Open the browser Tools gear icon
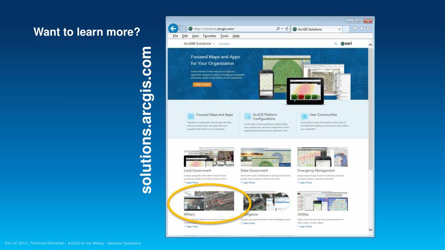This screenshot has width=445, height=250. pyautogui.click(x=369, y=28)
